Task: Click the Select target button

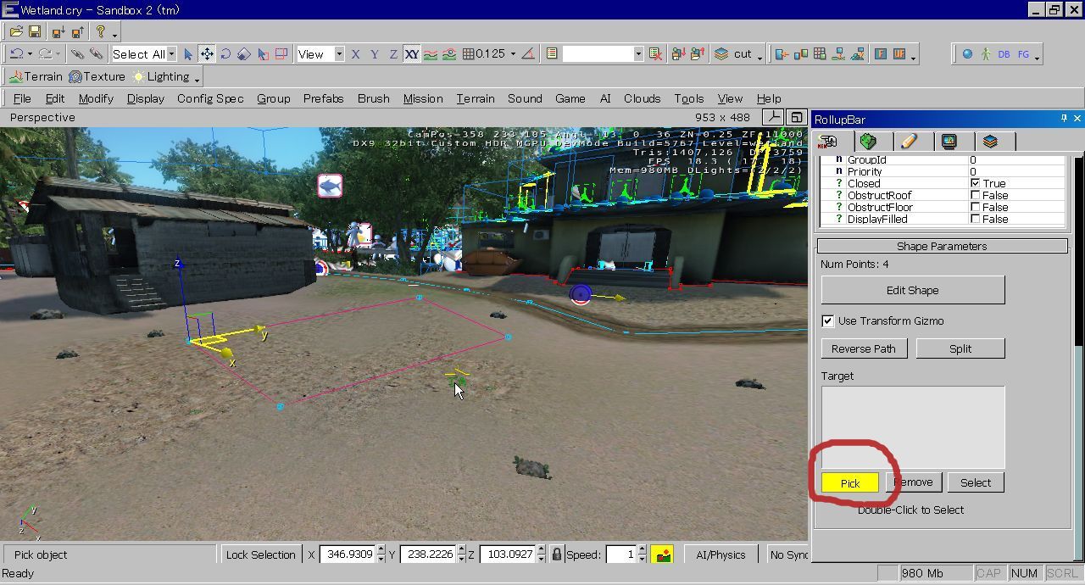Action: pyautogui.click(x=976, y=482)
